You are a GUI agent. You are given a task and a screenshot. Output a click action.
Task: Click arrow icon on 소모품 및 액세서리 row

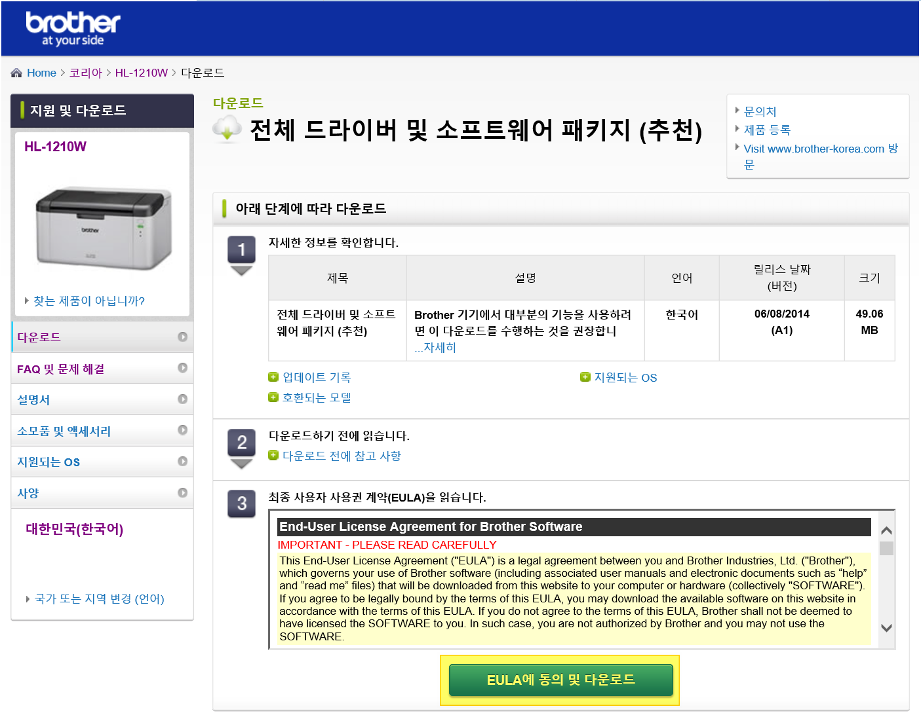pos(182,430)
